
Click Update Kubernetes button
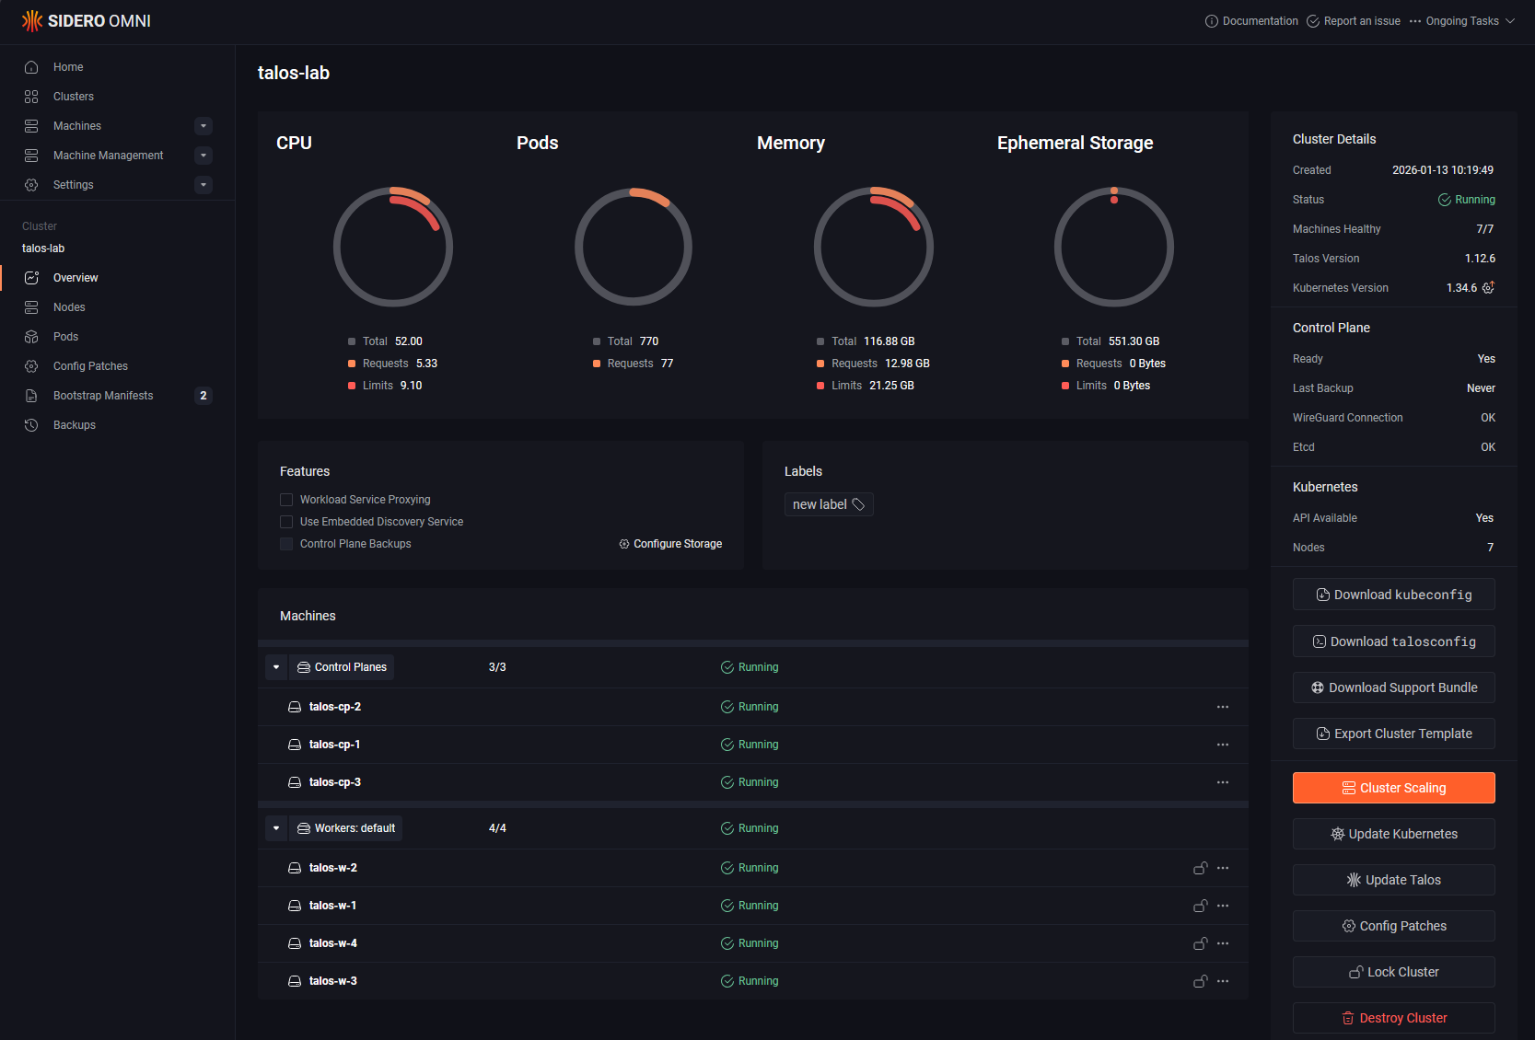(1393, 834)
